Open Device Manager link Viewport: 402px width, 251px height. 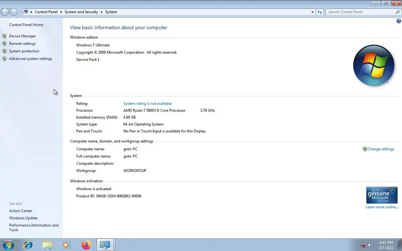[x=23, y=36]
